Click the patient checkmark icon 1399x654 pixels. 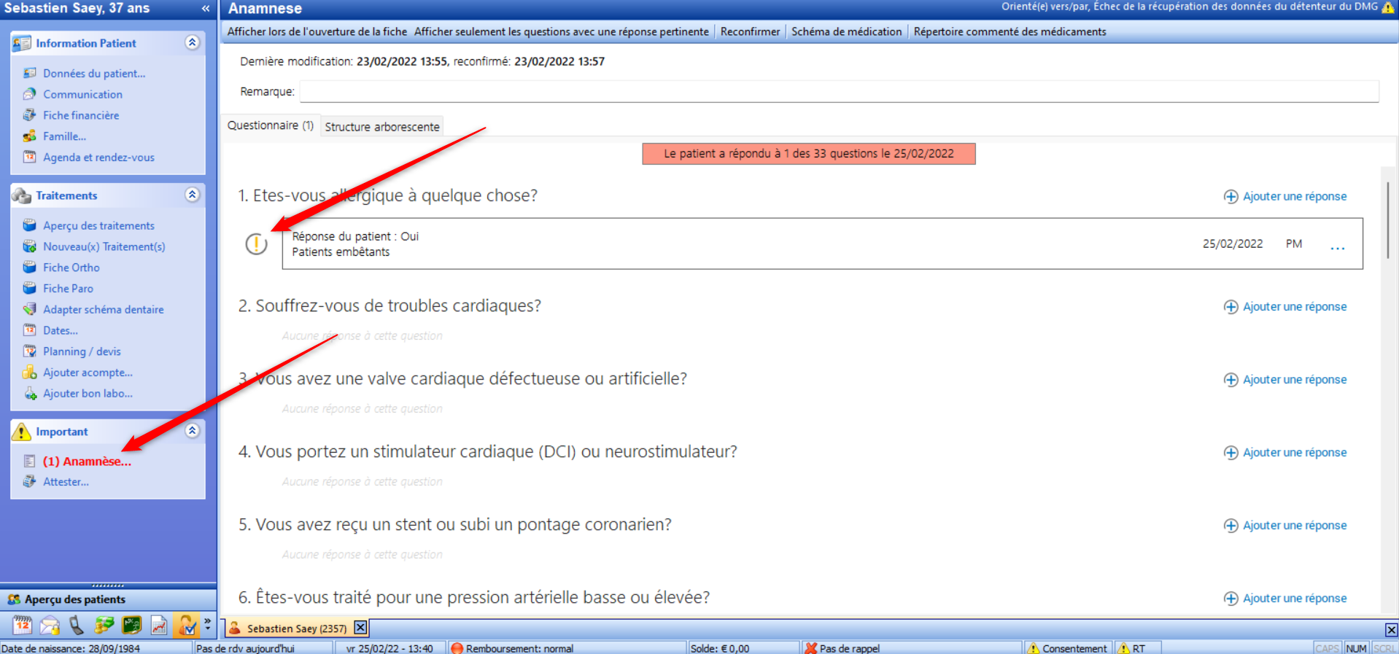pyautogui.click(x=187, y=625)
